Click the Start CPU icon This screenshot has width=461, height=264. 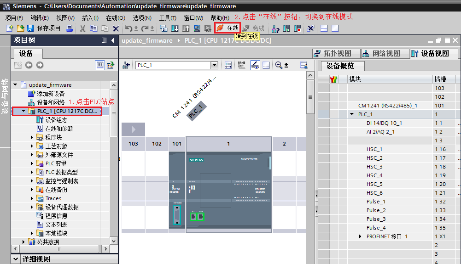[x=286, y=28]
